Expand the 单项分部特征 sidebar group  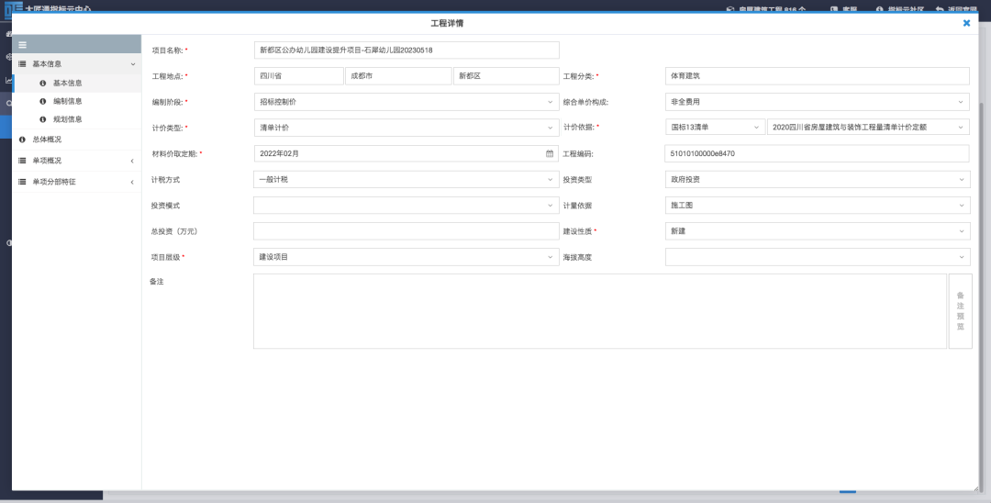76,182
